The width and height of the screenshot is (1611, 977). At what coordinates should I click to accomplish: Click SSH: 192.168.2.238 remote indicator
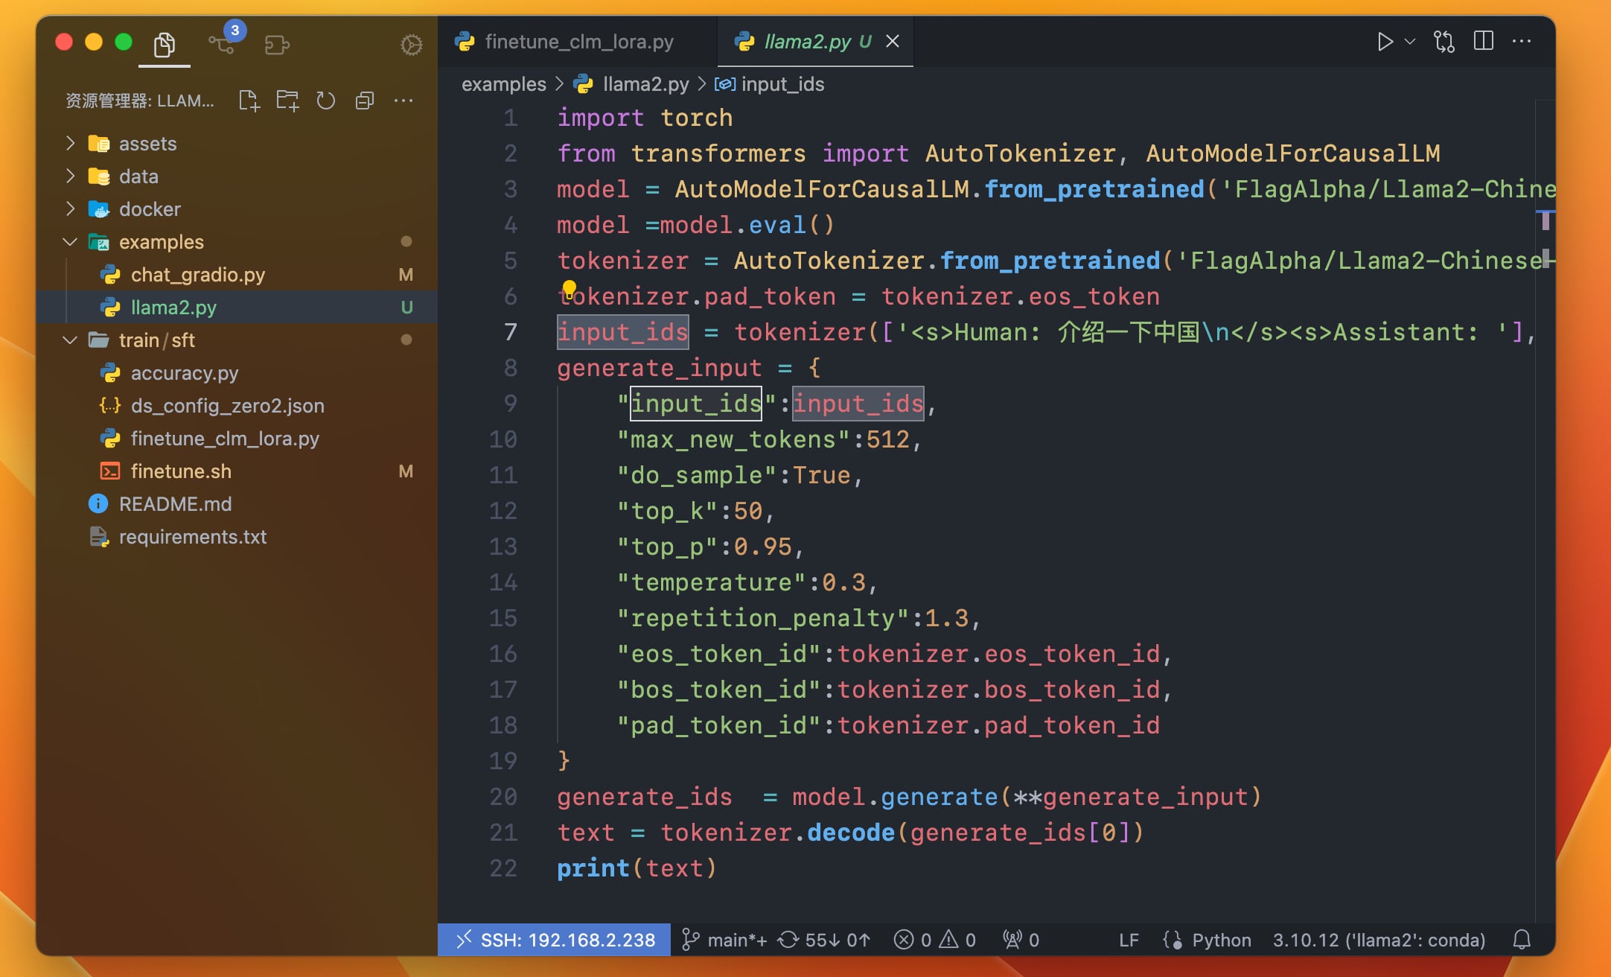[555, 940]
